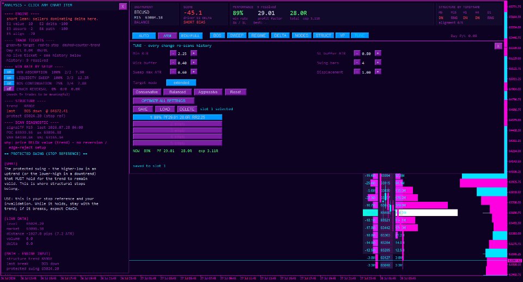
Task: Enable the CHoCH REVERSAL setup
Action: click(x=9, y=89)
